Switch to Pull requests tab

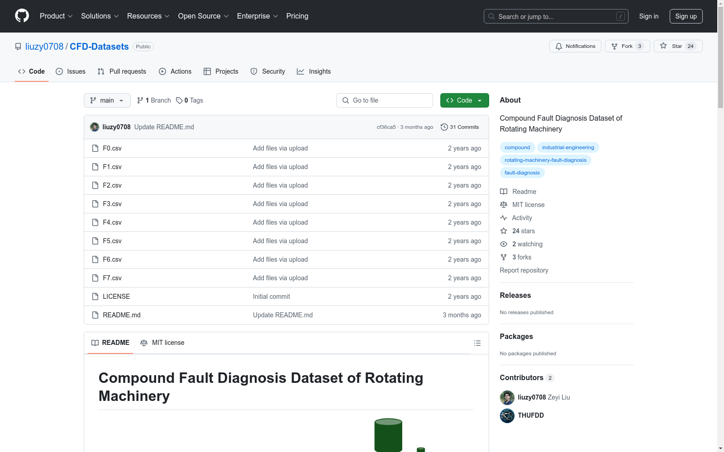(122, 71)
